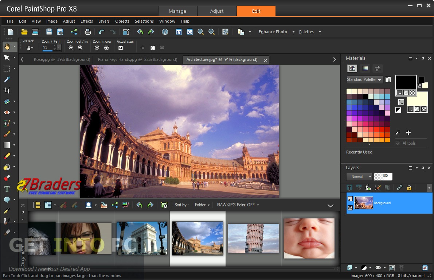
Task: Open the Selections menu
Action: [144, 21]
